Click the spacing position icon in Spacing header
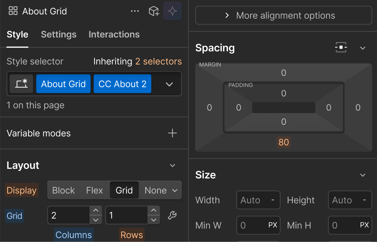 tap(341, 48)
